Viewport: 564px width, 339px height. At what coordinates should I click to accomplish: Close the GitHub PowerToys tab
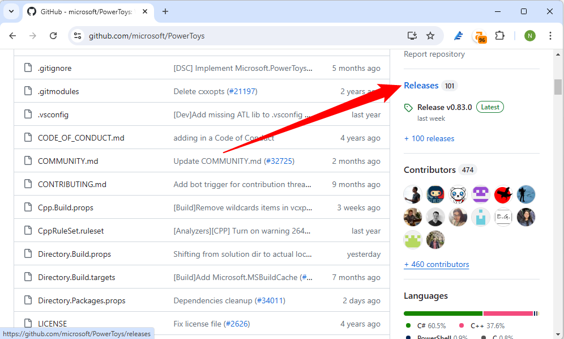[x=145, y=11]
